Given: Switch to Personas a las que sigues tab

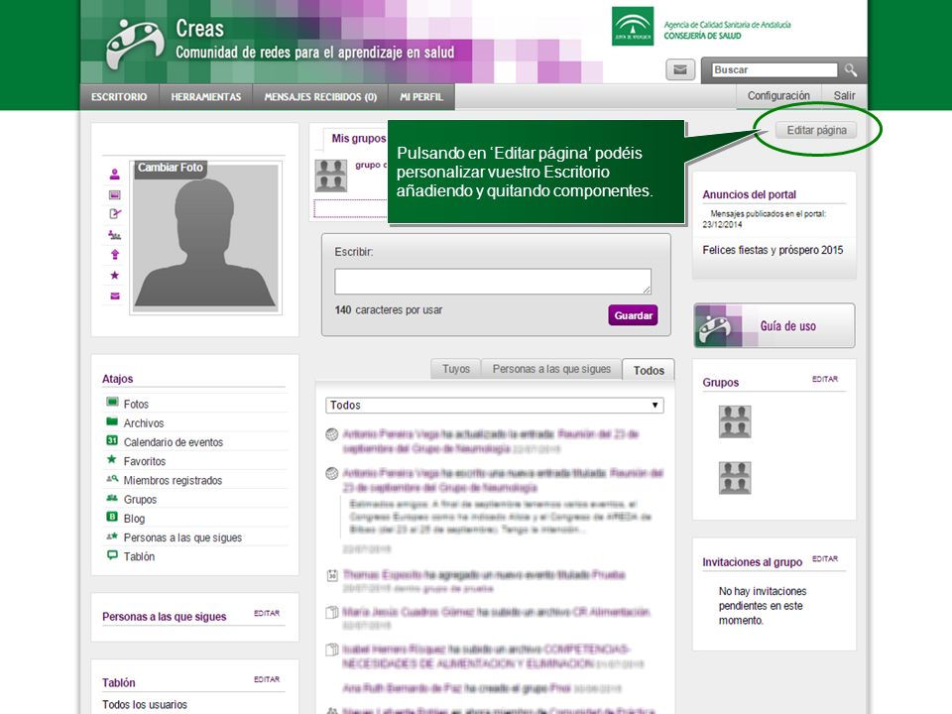Looking at the screenshot, I should (x=551, y=369).
